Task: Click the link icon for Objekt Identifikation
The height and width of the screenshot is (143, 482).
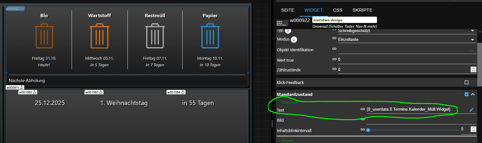Action: [x=334, y=49]
